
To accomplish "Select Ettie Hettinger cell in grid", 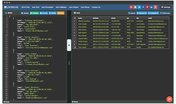I will (x=84, y=36).
